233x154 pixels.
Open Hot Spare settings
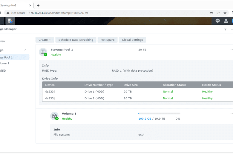(108, 40)
